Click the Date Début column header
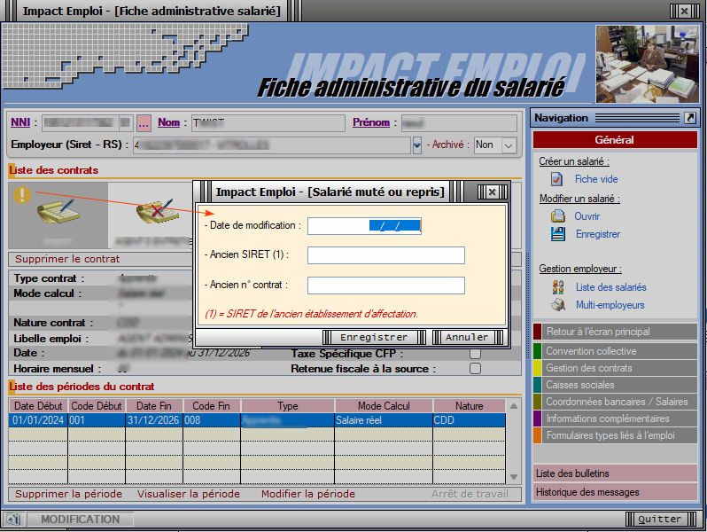 coord(38,406)
